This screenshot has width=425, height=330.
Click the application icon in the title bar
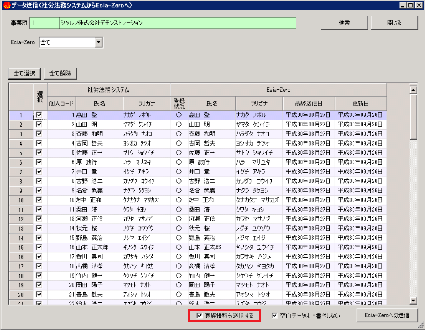6,5
